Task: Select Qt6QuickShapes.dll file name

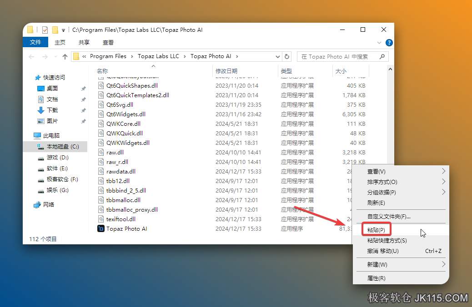Action: [x=132, y=86]
